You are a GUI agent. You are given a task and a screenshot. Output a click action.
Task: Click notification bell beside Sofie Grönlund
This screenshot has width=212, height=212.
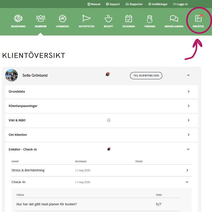pyautogui.click(x=108, y=75)
